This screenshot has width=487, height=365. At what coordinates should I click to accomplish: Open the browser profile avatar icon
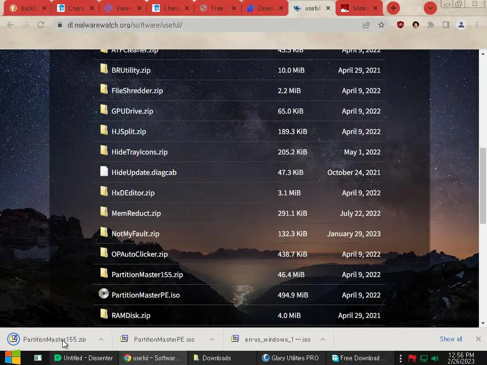461,25
